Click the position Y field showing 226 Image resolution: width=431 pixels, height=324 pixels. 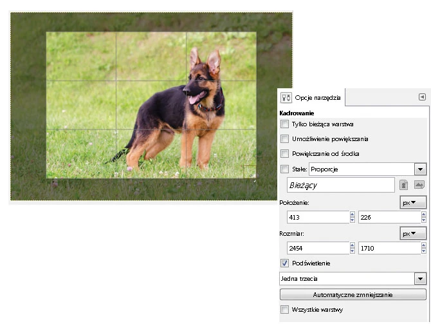(x=389, y=217)
